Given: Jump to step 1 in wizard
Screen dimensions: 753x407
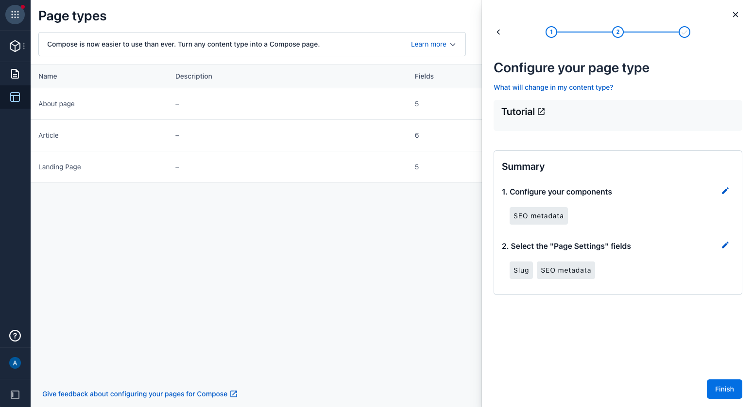Looking at the screenshot, I should point(551,32).
